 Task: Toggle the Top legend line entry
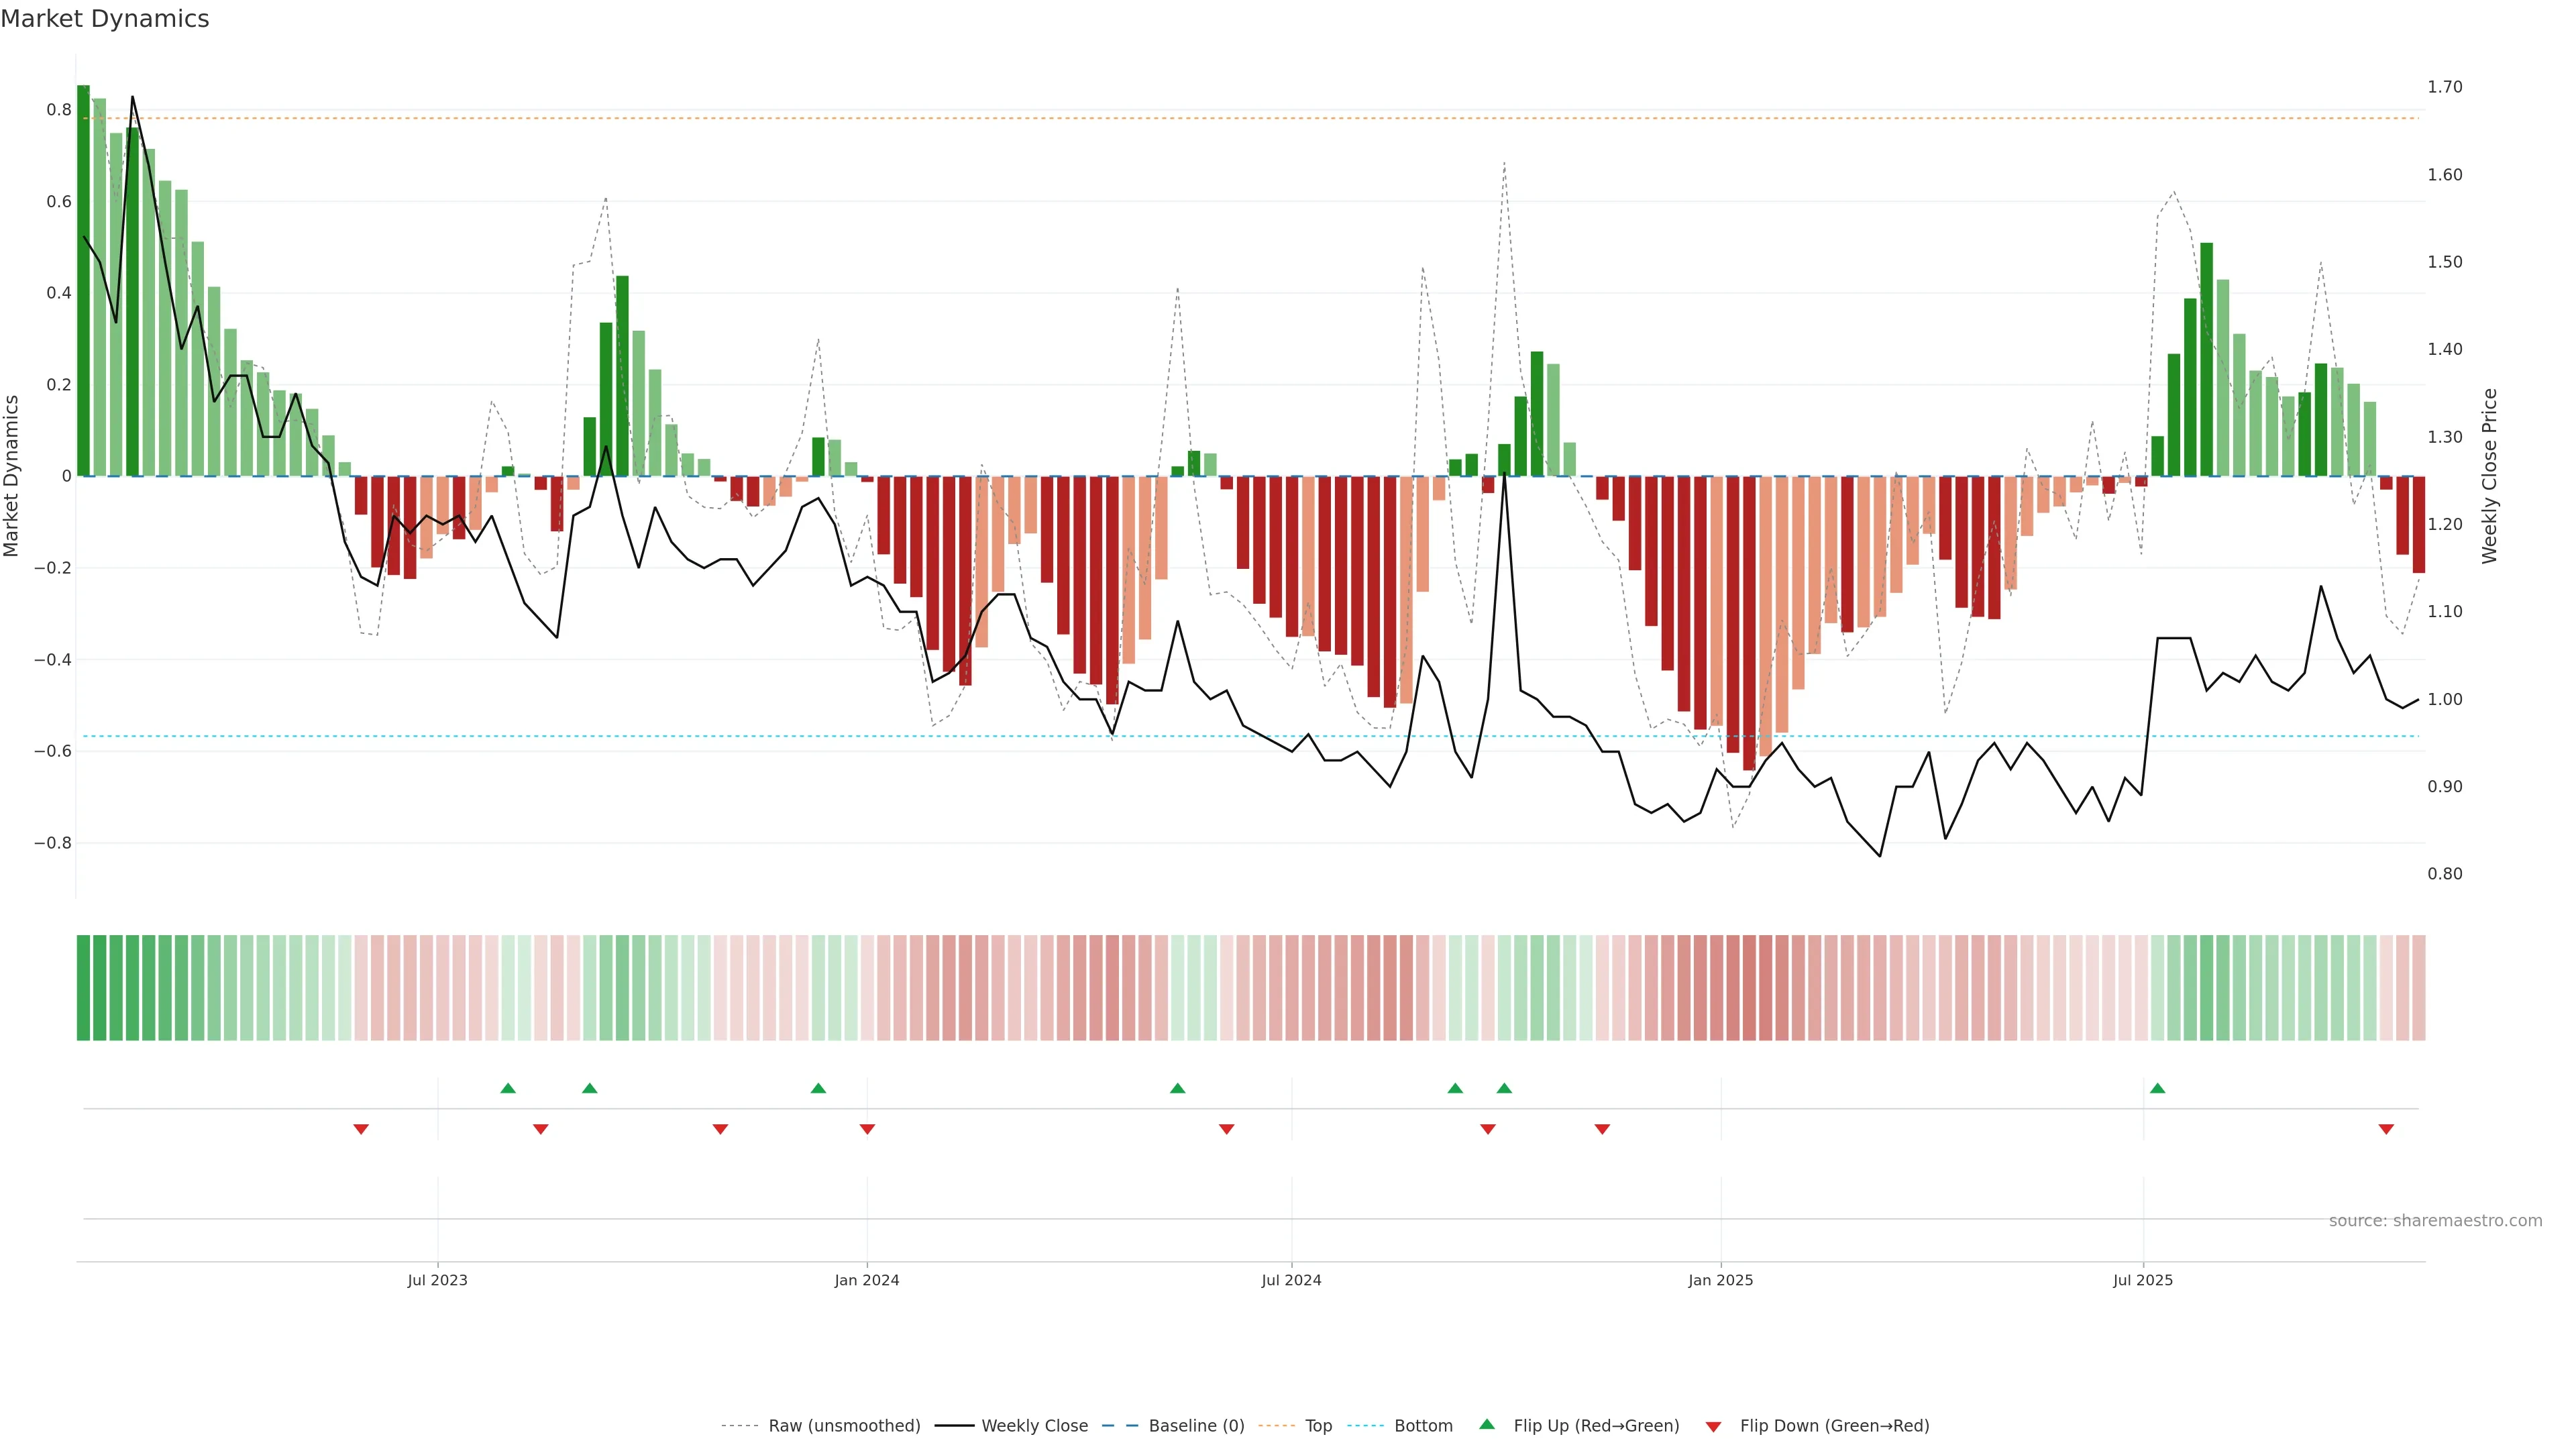[1318, 1426]
